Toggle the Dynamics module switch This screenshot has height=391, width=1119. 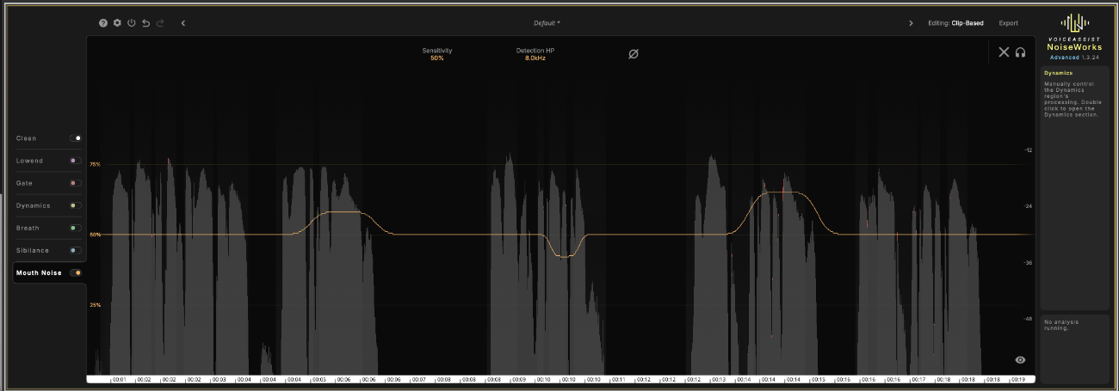[76, 205]
